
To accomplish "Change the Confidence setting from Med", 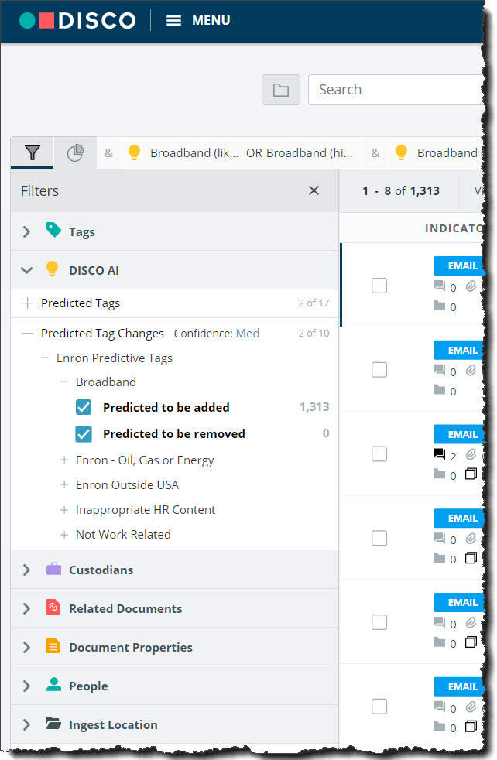I will (248, 333).
